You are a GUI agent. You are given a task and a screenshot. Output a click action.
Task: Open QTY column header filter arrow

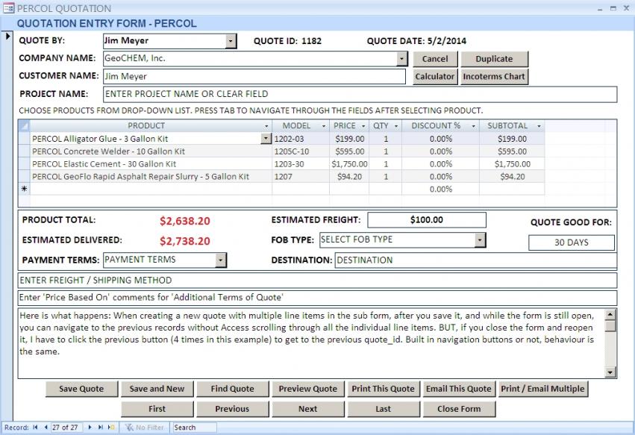(x=396, y=126)
